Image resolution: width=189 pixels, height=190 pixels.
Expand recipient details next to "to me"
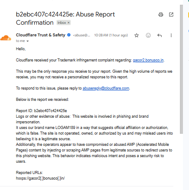(x=28, y=41)
